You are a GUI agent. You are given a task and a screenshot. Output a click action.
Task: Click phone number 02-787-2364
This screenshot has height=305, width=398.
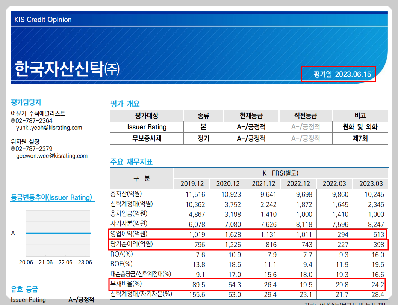pyautogui.click(x=34, y=120)
